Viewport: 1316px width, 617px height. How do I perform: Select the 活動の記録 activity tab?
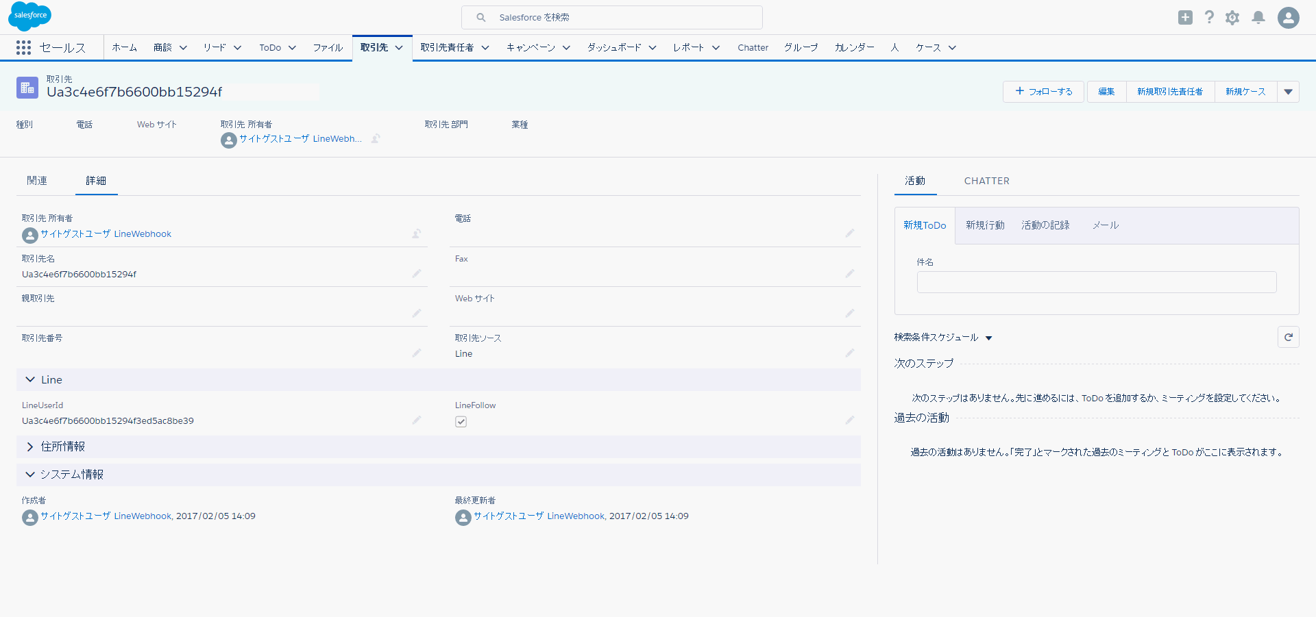pyautogui.click(x=1045, y=225)
